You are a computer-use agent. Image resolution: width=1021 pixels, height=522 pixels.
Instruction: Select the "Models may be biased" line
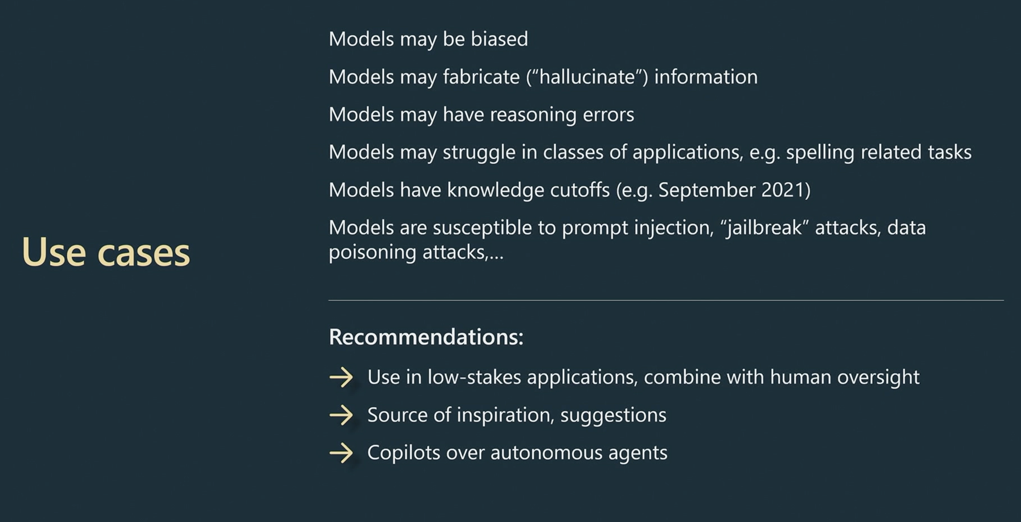click(x=428, y=39)
